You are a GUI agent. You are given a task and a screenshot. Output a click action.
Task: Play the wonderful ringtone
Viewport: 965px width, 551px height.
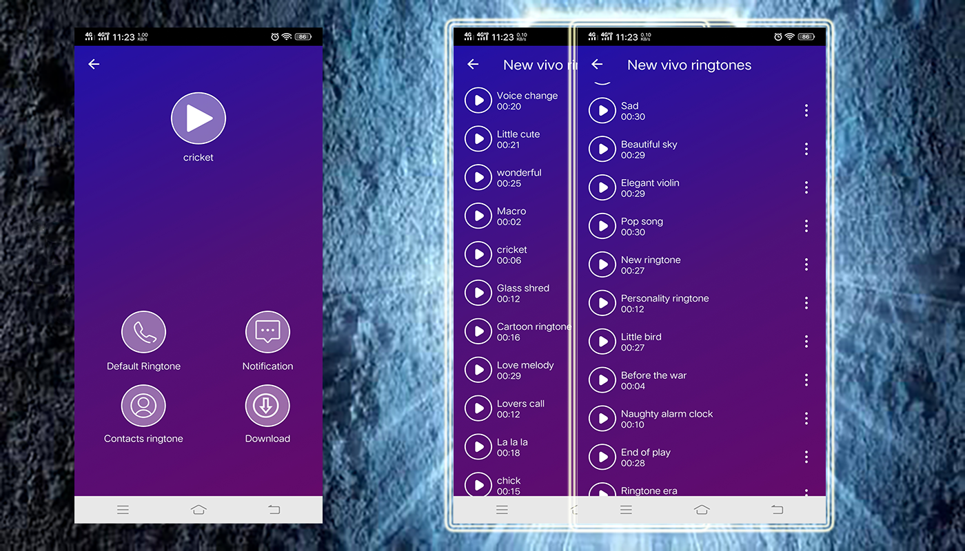[478, 177]
